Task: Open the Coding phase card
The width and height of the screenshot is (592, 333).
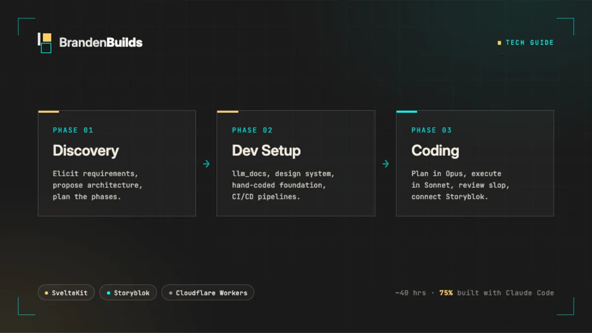Action: (475, 163)
